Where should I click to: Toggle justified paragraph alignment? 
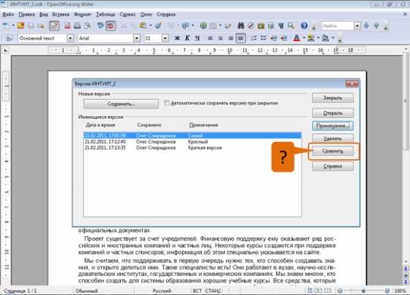241,38
